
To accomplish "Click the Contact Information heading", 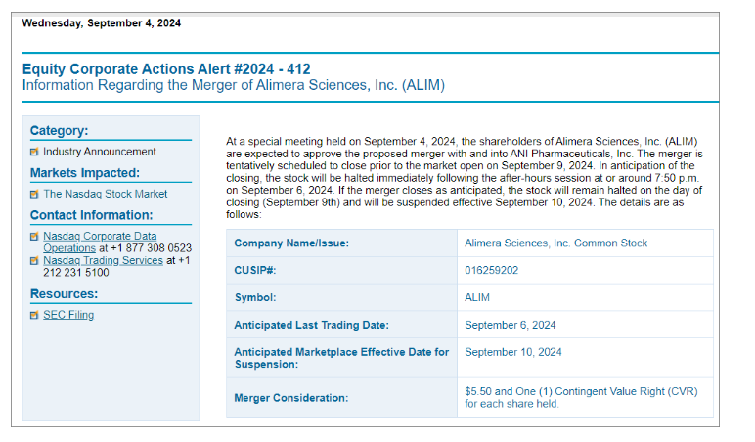I will point(92,215).
